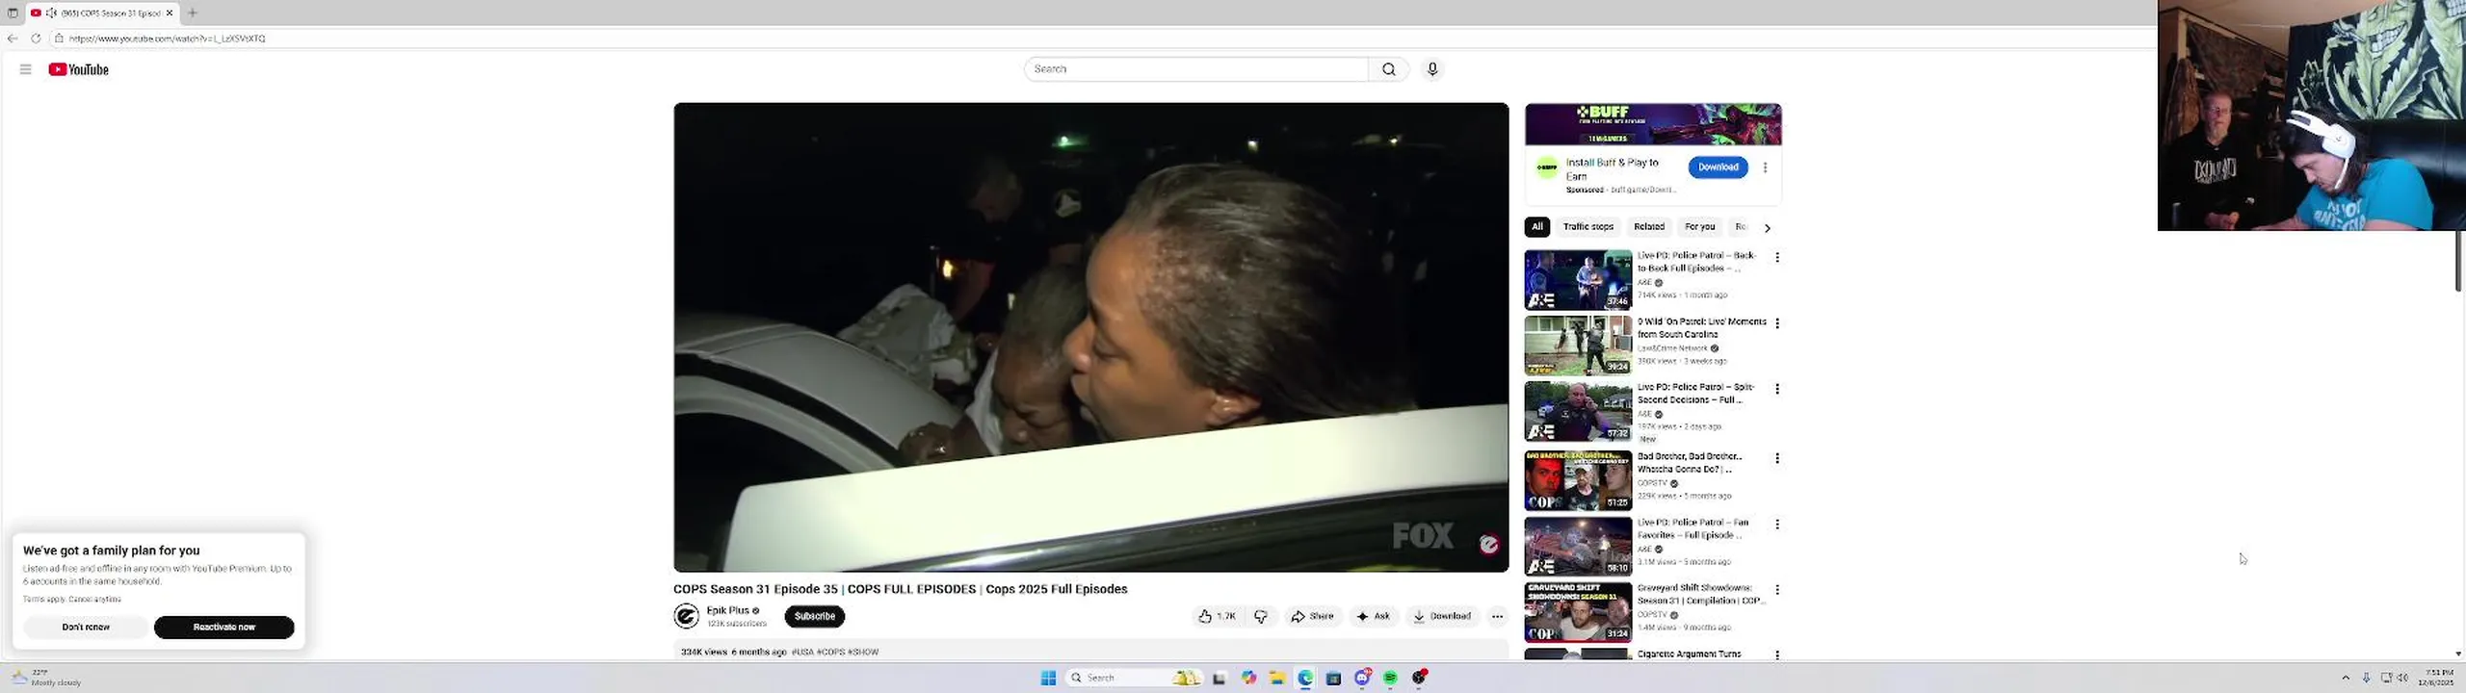
Task: Go back with browser back arrow
Action: coord(13,38)
